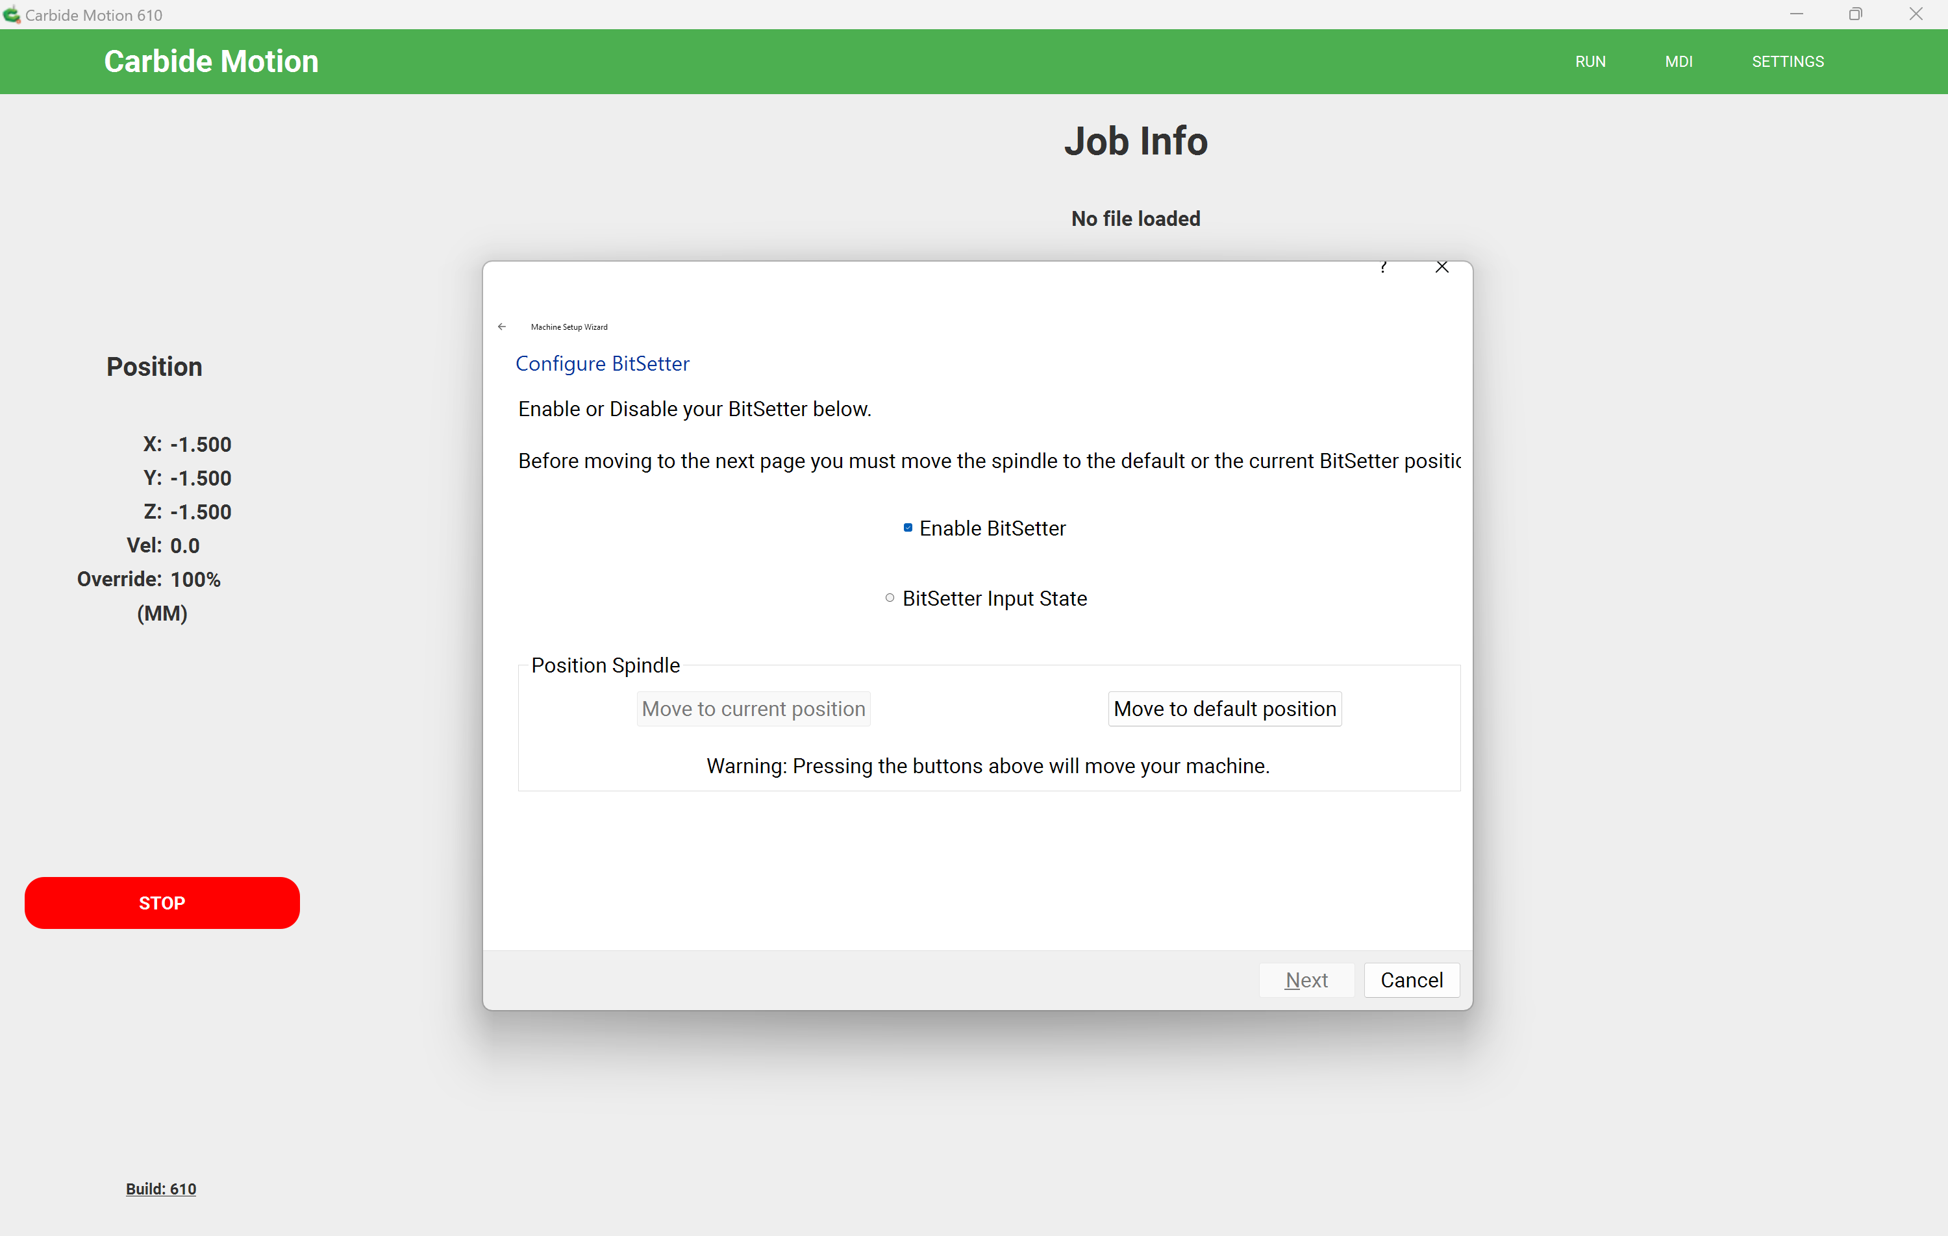
Task: Open the dialog help with the question mark icon
Action: 1384,267
